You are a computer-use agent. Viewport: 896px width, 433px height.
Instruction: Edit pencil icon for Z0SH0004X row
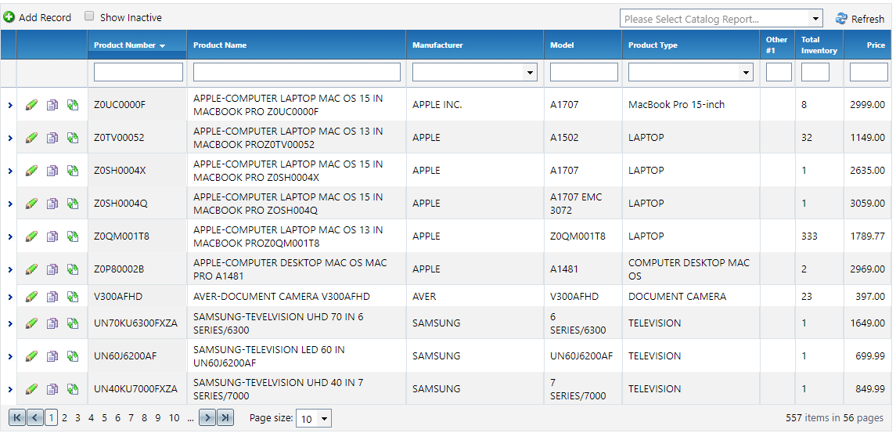(31, 171)
